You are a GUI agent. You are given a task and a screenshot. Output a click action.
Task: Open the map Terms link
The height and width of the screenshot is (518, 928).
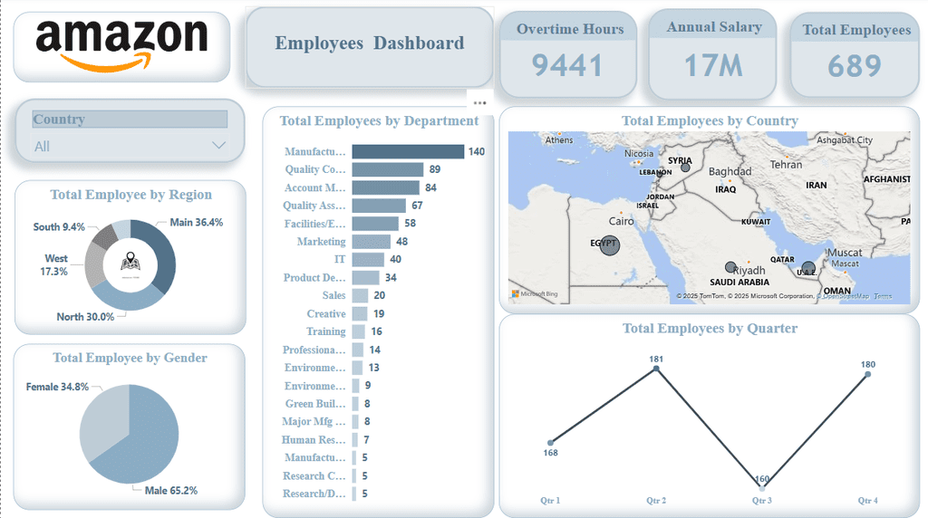click(x=883, y=296)
